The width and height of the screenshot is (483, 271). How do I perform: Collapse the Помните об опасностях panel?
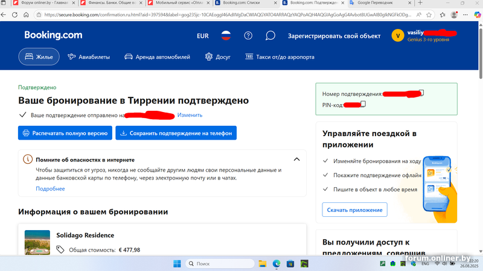[296, 159]
